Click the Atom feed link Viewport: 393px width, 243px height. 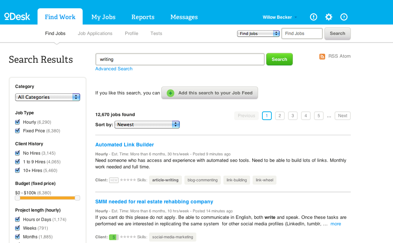(x=345, y=56)
